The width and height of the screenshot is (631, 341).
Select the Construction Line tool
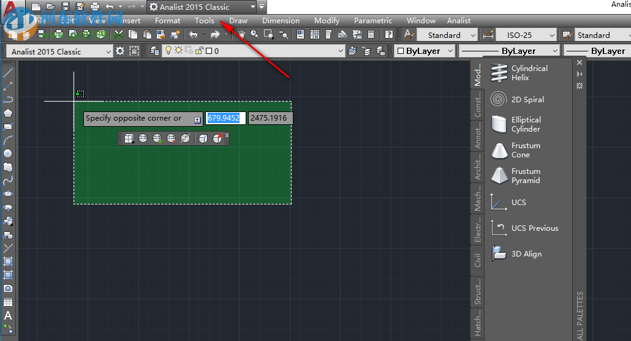[7, 86]
